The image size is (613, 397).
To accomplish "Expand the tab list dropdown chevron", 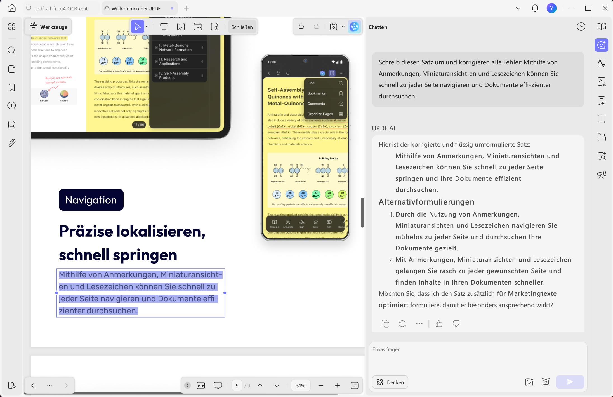I will click(x=518, y=8).
